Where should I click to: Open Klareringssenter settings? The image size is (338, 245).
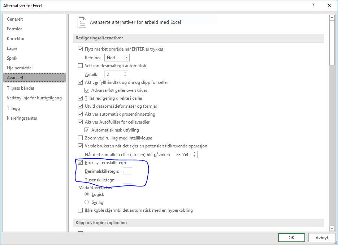(x=34, y=118)
